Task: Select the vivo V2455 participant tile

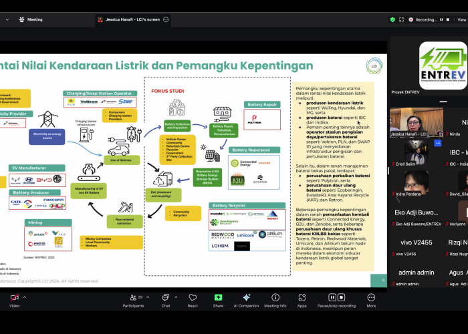Action: click(417, 243)
